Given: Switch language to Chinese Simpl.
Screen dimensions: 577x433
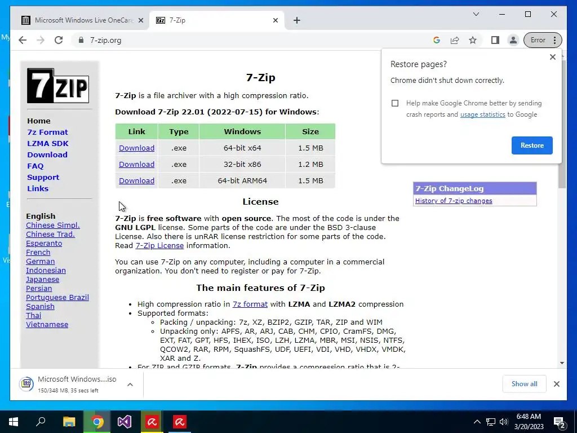Looking at the screenshot, I should click(52, 226).
